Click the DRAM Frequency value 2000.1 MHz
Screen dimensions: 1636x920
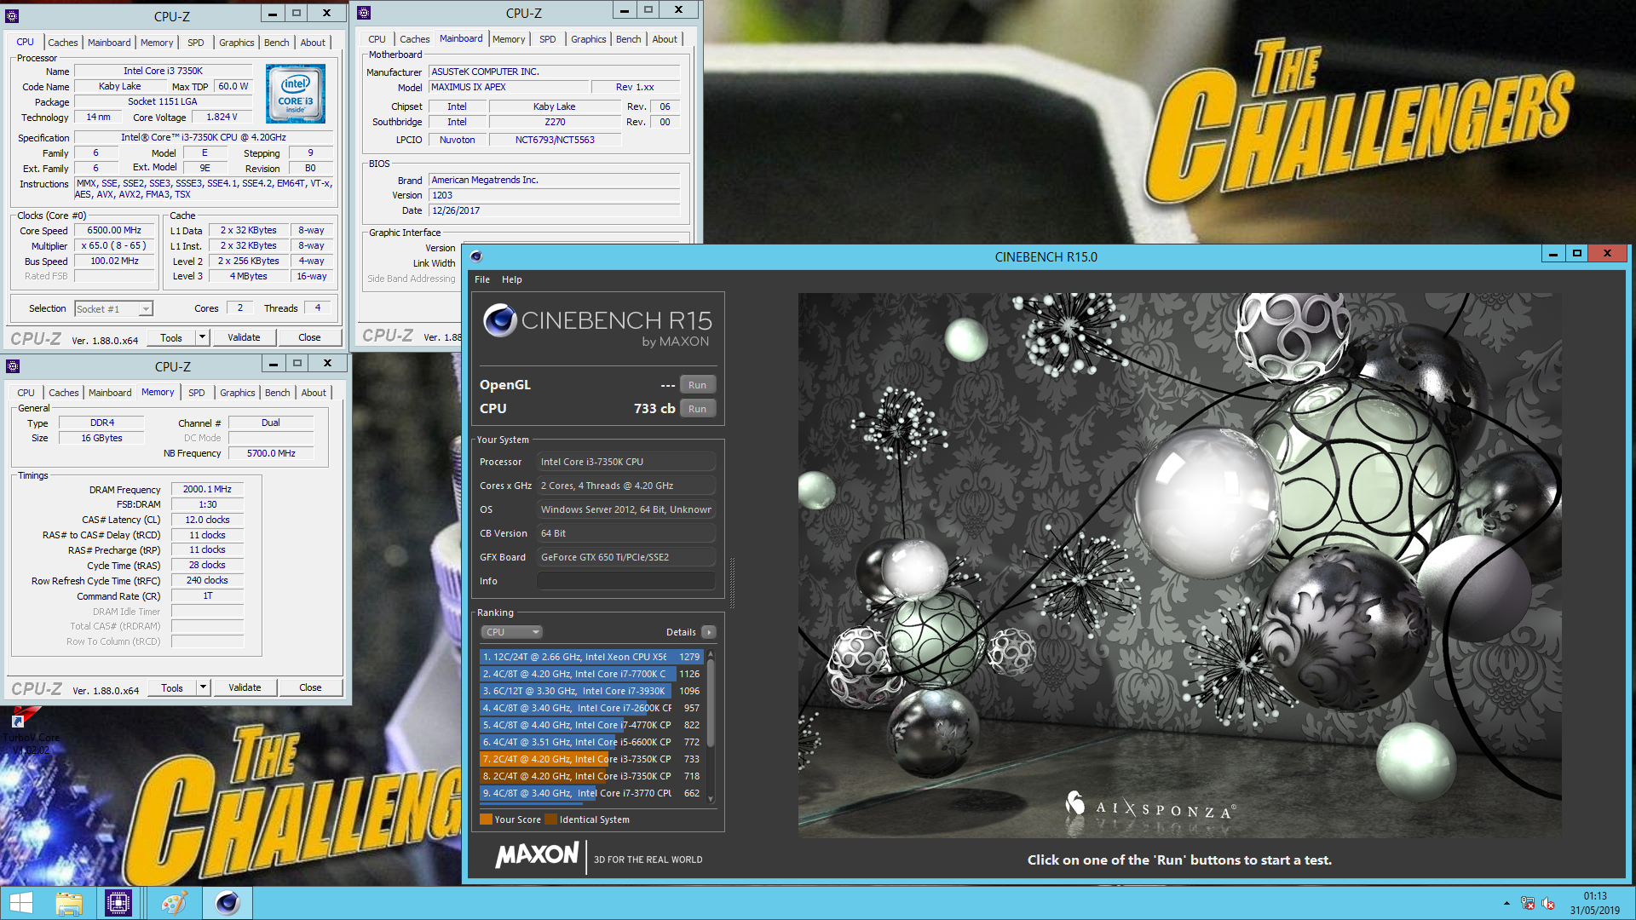tap(208, 489)
